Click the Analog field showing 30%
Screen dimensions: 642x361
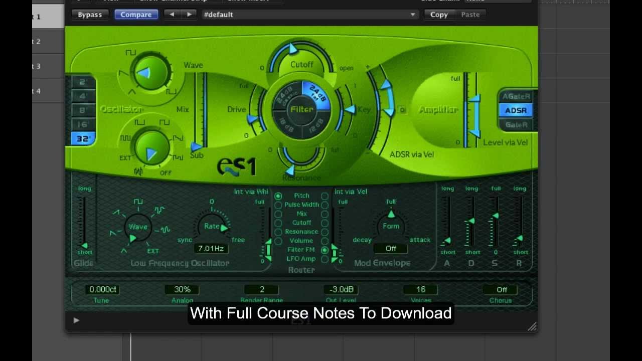[x=182, y=289]
